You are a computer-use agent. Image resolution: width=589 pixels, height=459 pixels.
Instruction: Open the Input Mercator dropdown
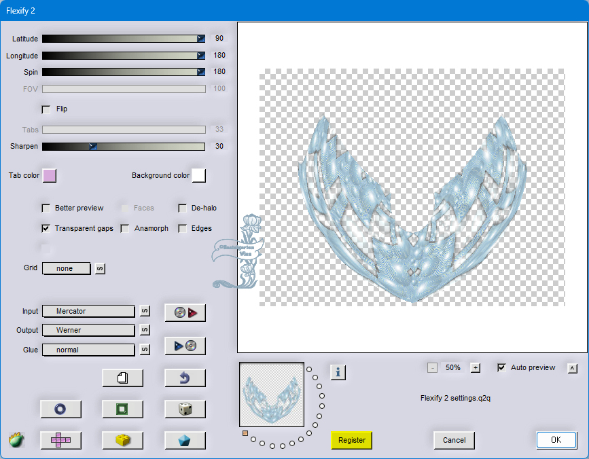pyautogui.click(x=88, y=311)
